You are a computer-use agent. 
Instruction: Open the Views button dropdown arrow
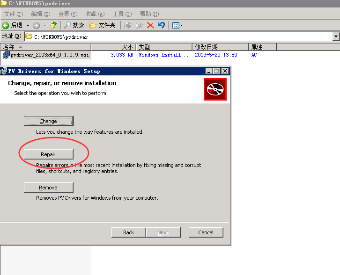click(181, 25)
